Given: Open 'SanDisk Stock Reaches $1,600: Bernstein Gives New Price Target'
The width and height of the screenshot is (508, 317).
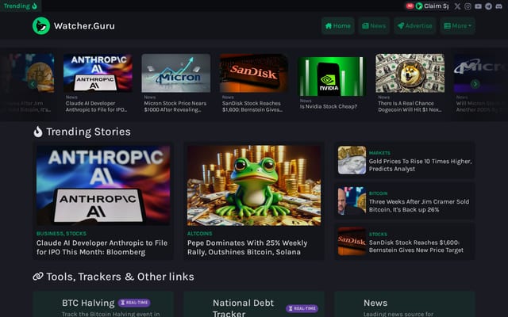Looking at the screenshot, I should pos(416,246).
